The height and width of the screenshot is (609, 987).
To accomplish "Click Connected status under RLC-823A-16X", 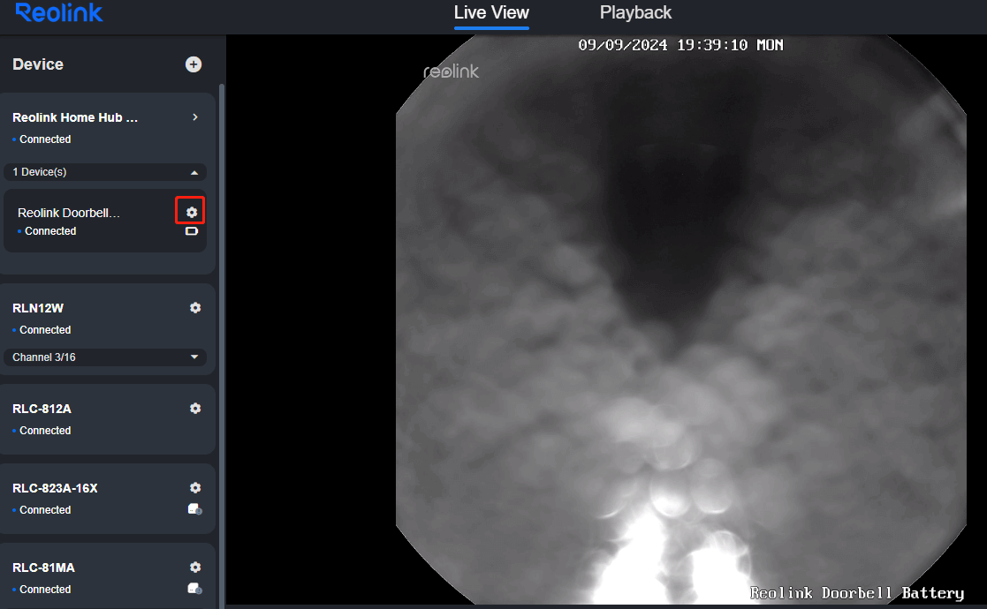I will coord(45,509).
